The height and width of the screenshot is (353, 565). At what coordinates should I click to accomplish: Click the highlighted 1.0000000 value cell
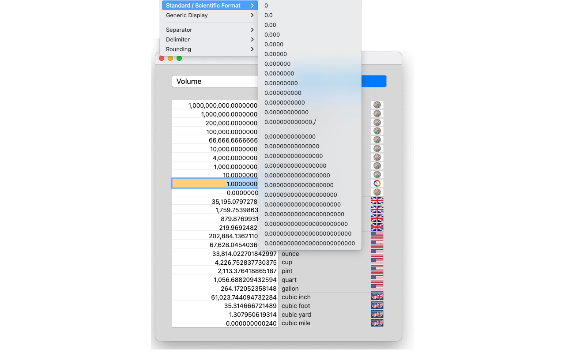(x=215, y=184)
